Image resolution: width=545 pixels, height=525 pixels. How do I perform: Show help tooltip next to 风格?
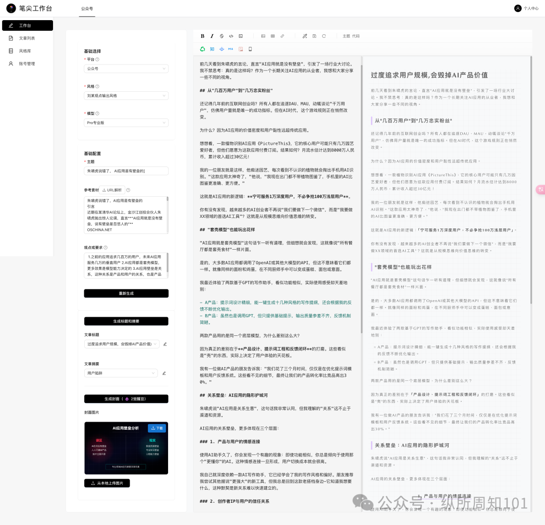(x=97, y=86)
